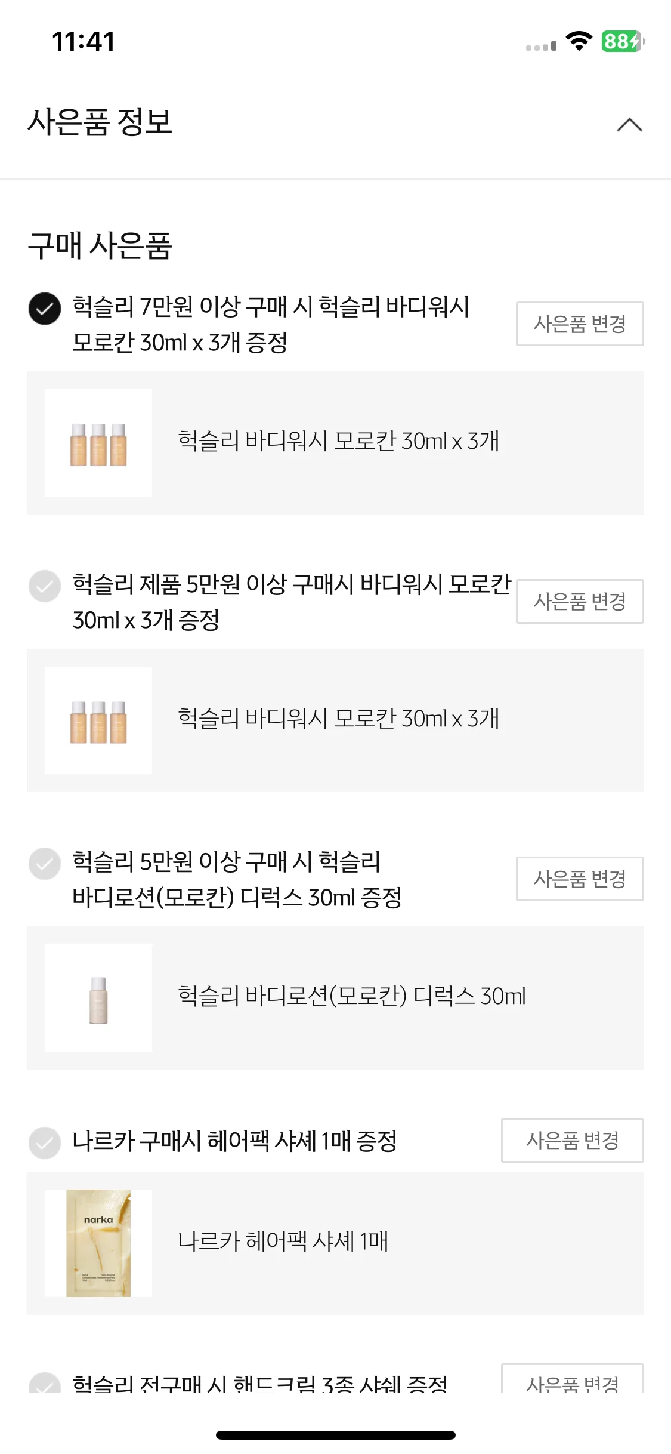The image size is (671, 1454).
Task: Check the 헉슬리 제품 5만원 이상 gift checkbox
Action: pyautogui.click(x=45, y=586)
